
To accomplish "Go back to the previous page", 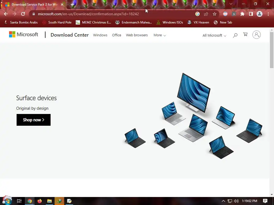I will coord(6,14).
